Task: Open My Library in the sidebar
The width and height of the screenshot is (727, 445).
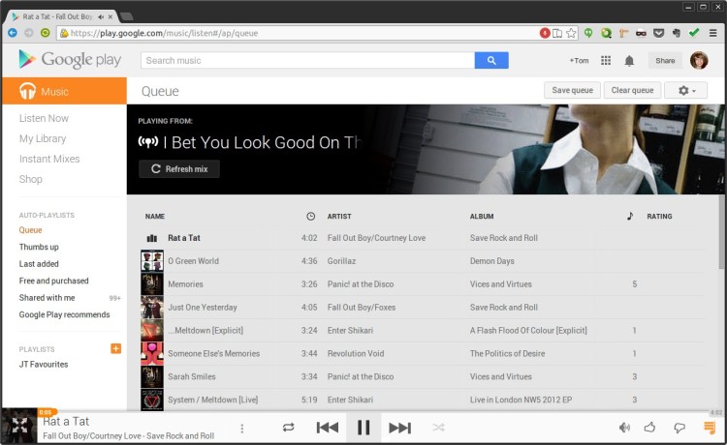Action: 43,138
